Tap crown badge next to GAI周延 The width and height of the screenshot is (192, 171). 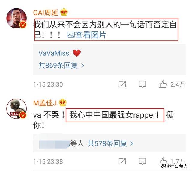tap(64, 12)
